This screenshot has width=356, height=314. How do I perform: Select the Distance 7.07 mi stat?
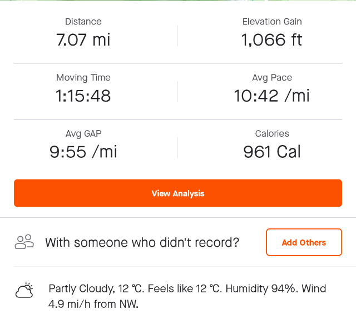[x=83, y=33]
